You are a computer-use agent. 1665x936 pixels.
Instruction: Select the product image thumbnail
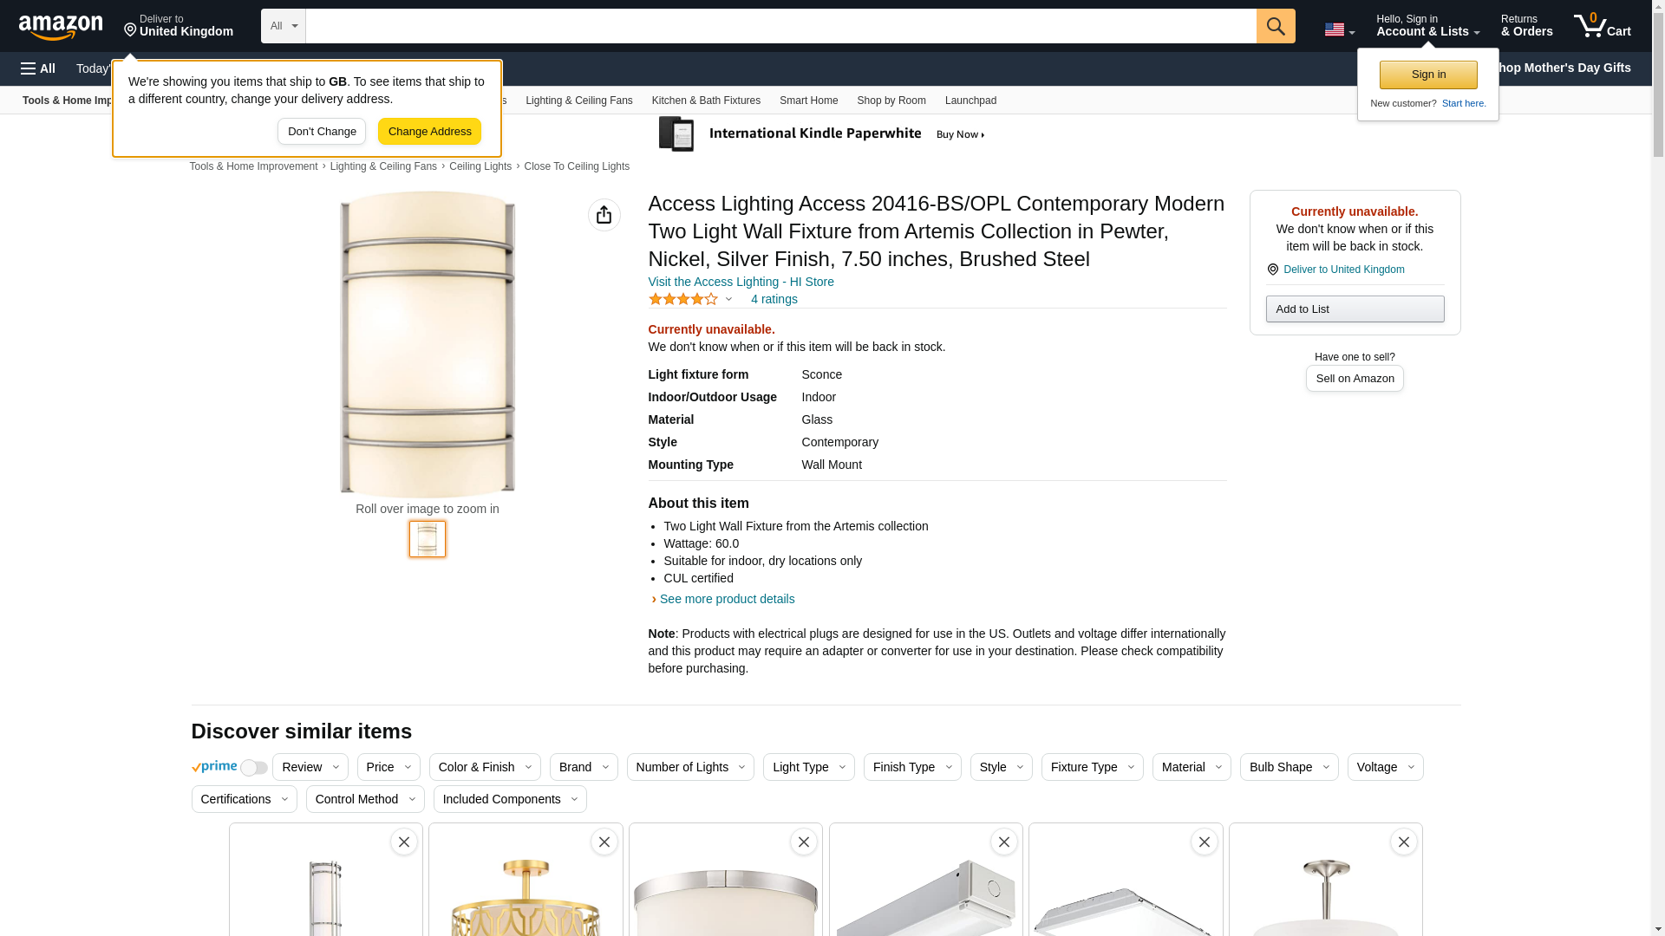(428, 539)
